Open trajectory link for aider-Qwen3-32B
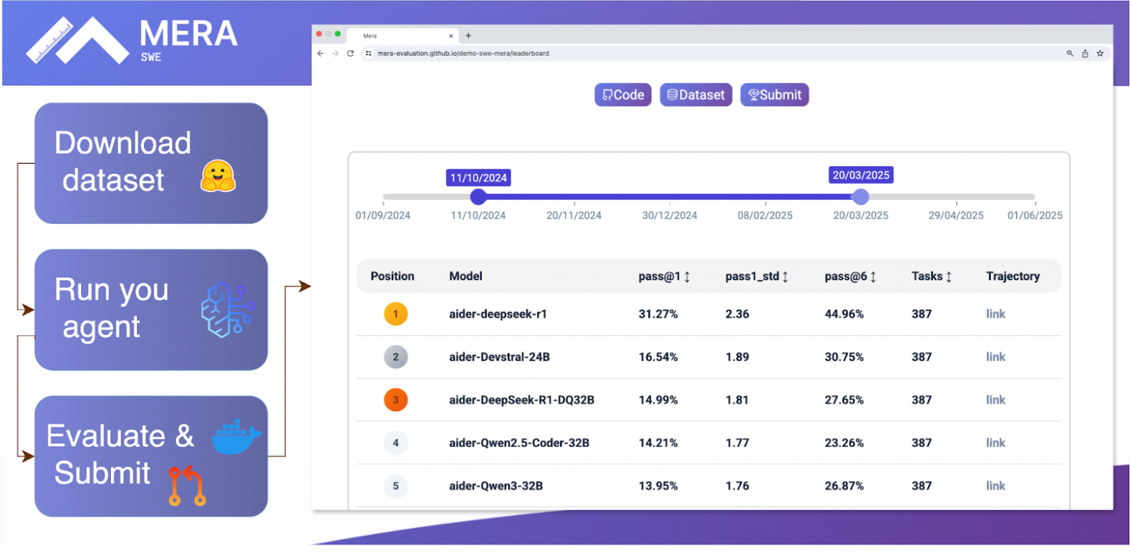The image size is (1130, 560). click(x=996, y=486)
